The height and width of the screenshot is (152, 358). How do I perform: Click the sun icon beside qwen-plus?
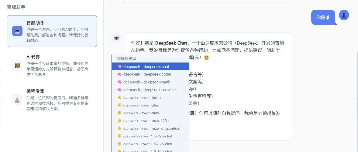click(119, 105)
